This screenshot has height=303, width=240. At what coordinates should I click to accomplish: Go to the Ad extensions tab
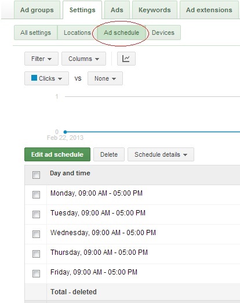[x=209, y=10]
